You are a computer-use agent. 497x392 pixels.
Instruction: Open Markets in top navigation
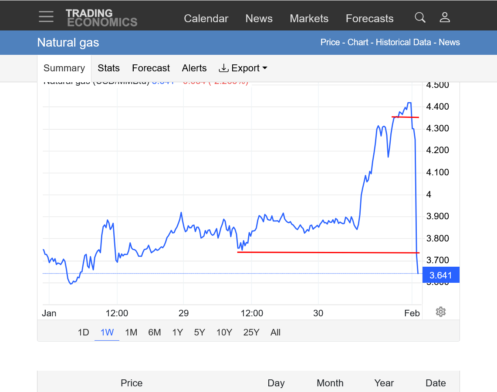[x=309, y=19]
